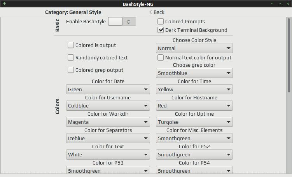Open Color for PS2 dropdown
This screenshot has width=292, height=177.
tap(194, 154)
